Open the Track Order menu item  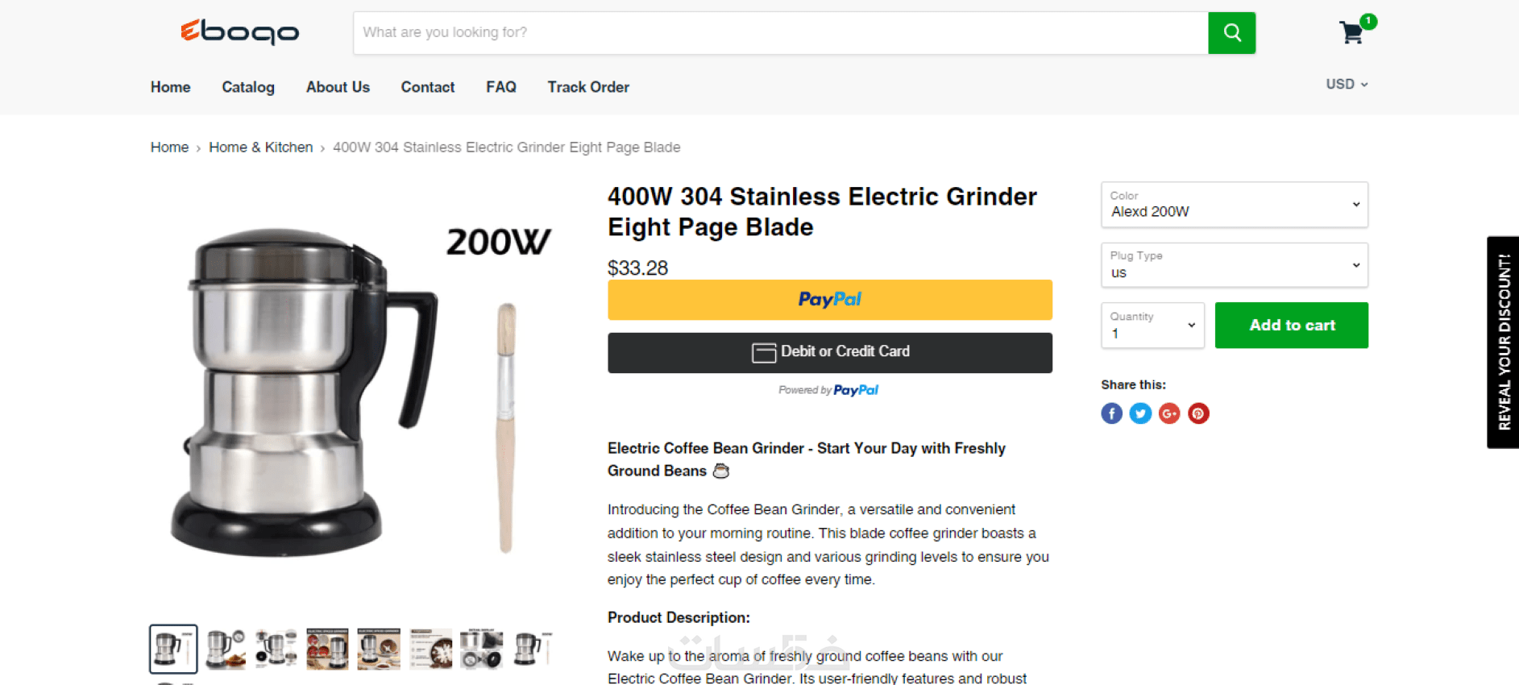(x=588, y=87)
